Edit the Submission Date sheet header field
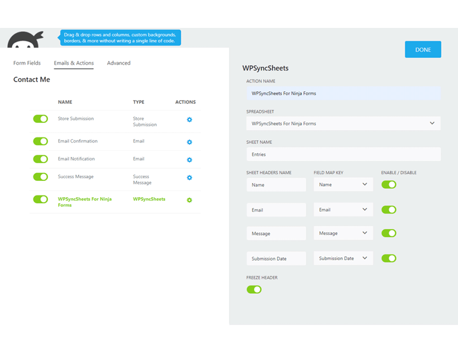This screenshot has height=363, width=458. pos(276,259)
